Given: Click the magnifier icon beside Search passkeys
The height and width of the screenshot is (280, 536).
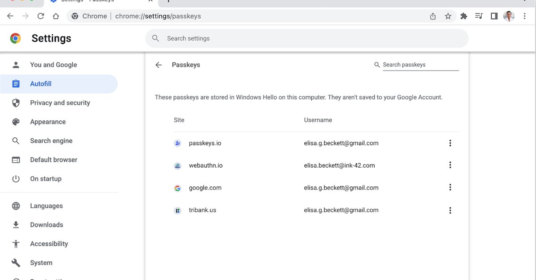Looking at the screenshot, I should 377,65.
